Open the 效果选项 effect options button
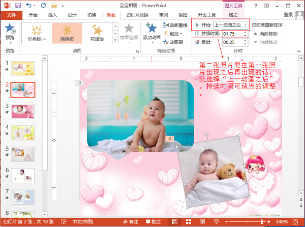The width and height of the screenshot is (305, 227). point(129,33)
